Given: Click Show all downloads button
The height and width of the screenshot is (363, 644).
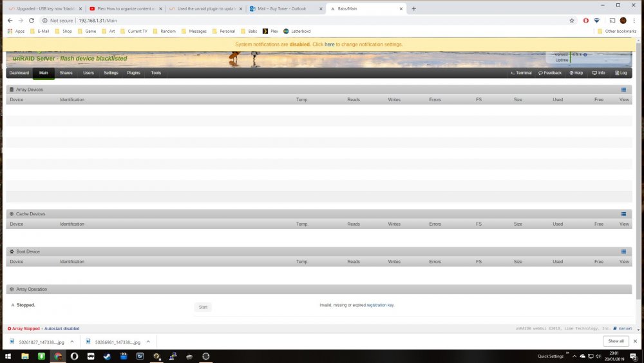Looking at the screenshot, I should [x=616, y=341].
